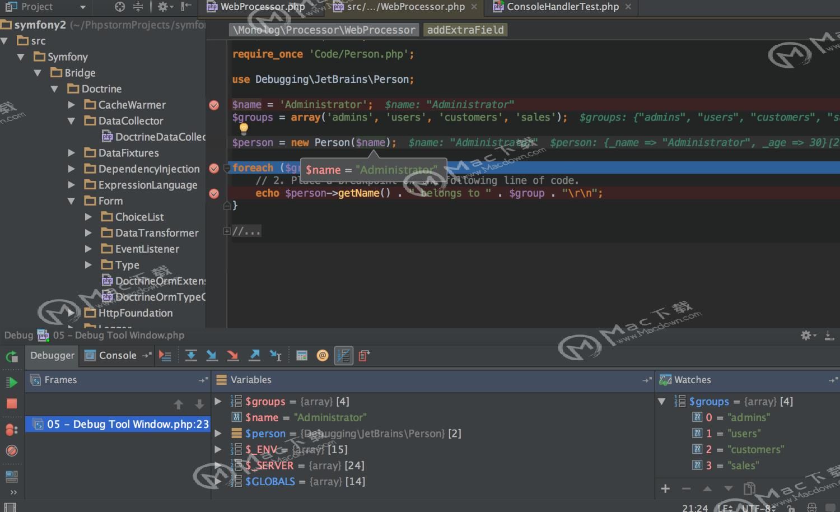Click Step Into icon
This screenshot has width=840, height=512.
pyautogui.click(x=212, y=356)
